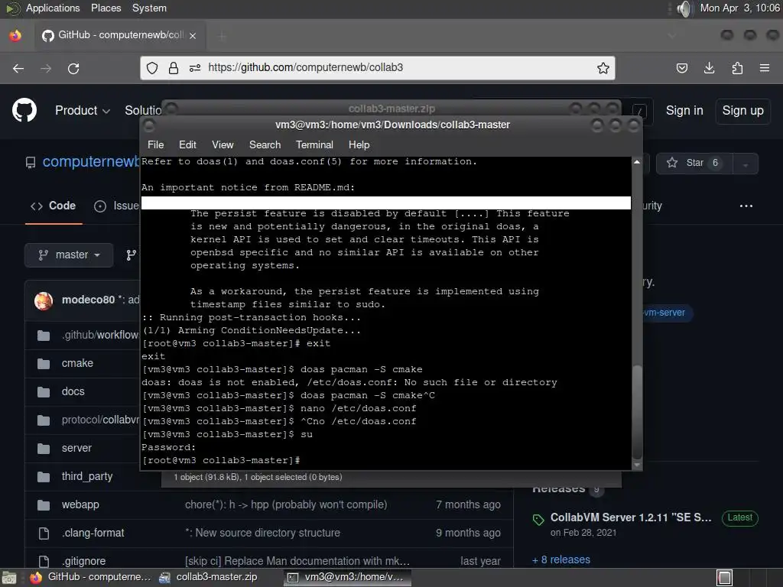
Task: Click terminal scrollbar up arrow
Action: point(637,162)
